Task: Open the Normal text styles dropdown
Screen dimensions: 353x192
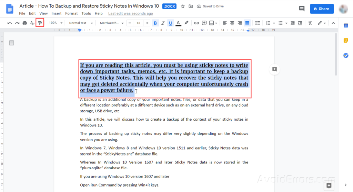Action: 81,23
